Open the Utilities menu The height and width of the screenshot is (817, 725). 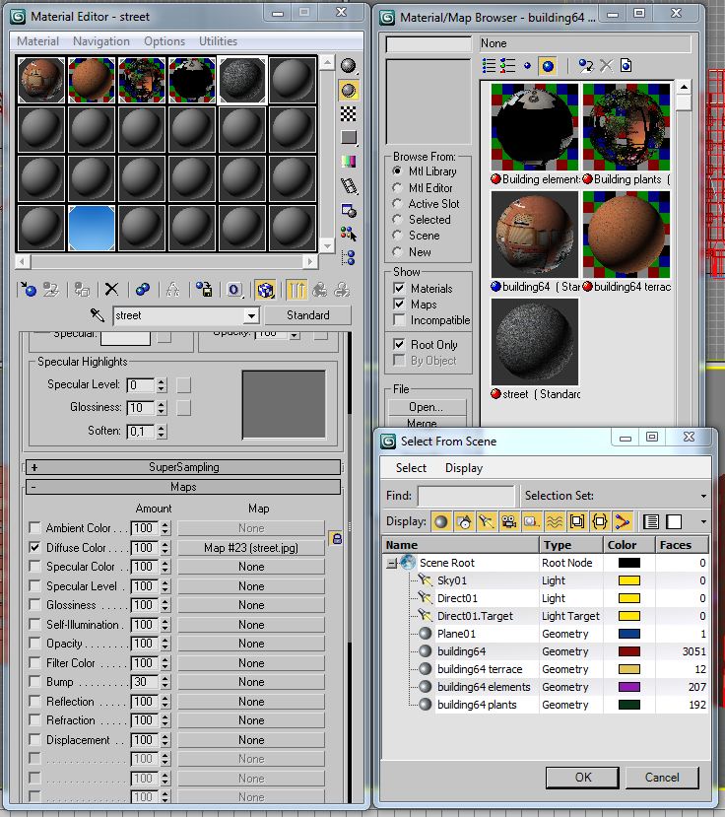coord(218,41)
